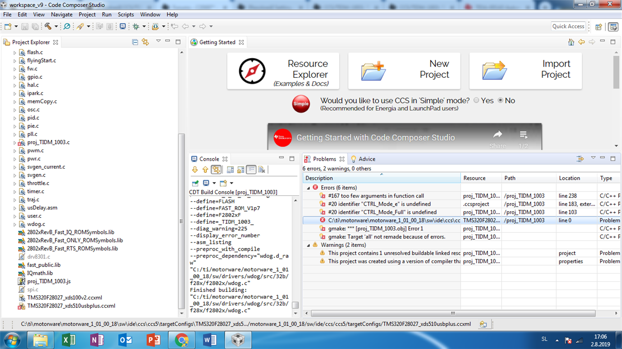The image size is (622, 349).
Task: Click Show Previous Error arrow in Console
Action: [205, 170]
